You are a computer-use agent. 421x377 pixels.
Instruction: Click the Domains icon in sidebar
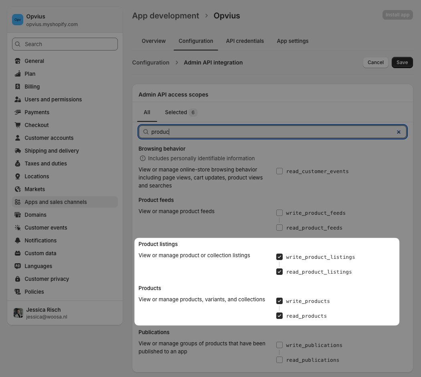click(18, 215)
